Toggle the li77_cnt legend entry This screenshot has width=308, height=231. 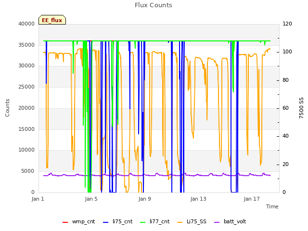point(154,222)
